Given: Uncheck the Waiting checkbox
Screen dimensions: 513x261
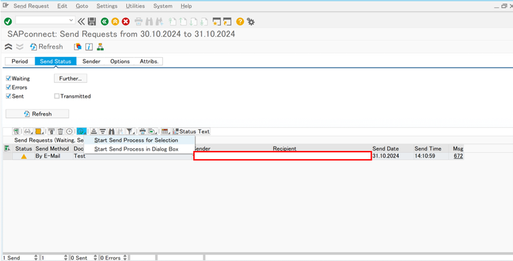Looking at the screenshot, I should tap(9, 79).
